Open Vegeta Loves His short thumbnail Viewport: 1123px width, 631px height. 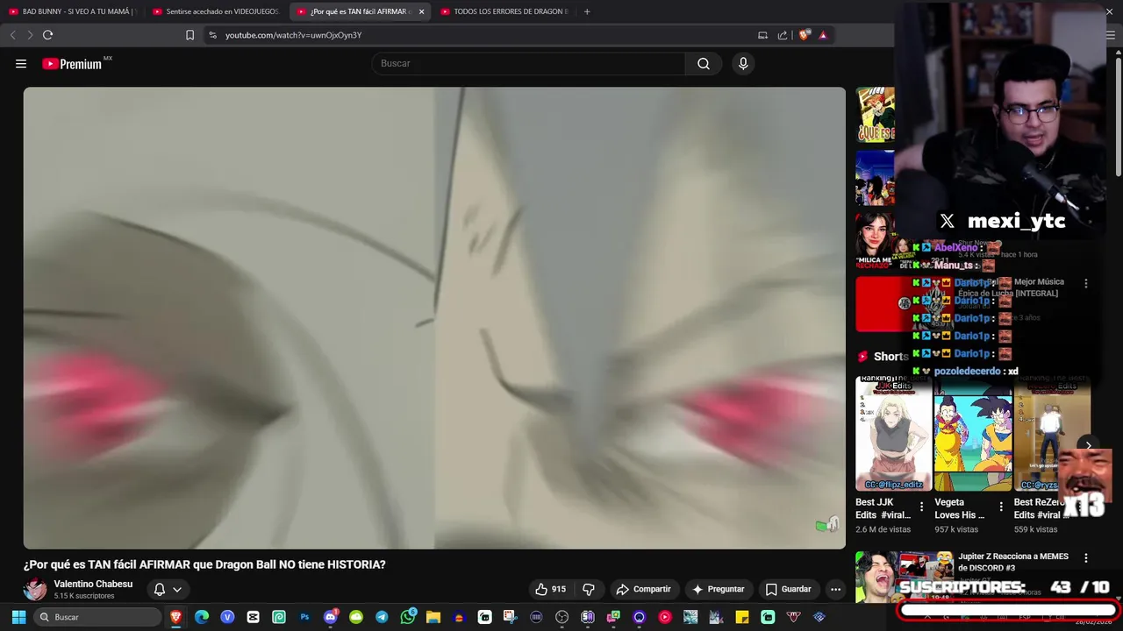[x=972, y=434]
